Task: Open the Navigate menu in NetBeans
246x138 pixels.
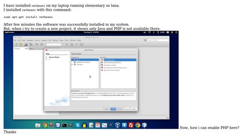Action: (30, 40)
